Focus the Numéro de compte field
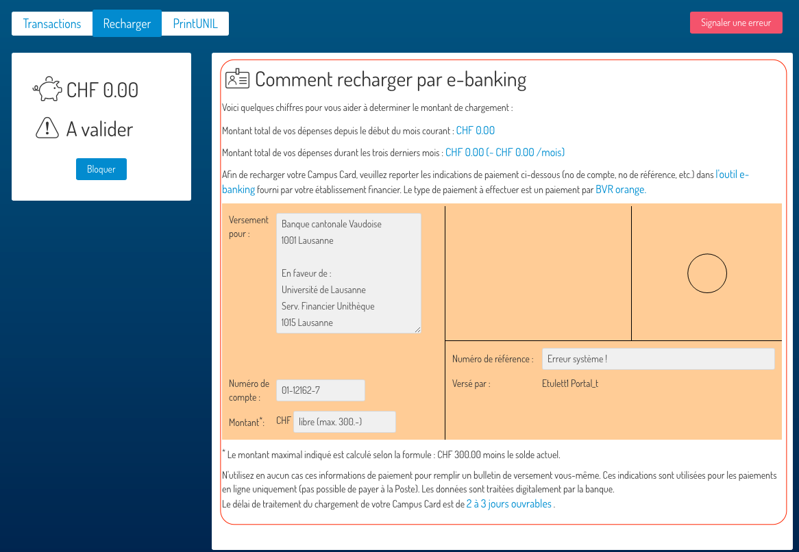Image resolution: width=799 pixels, height=552 pixels. point(320,390)
